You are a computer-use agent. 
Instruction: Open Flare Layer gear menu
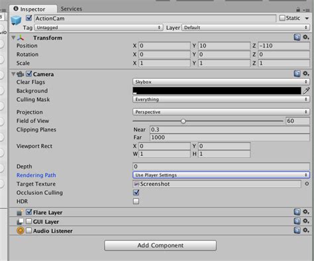click(x=306, y=212)
